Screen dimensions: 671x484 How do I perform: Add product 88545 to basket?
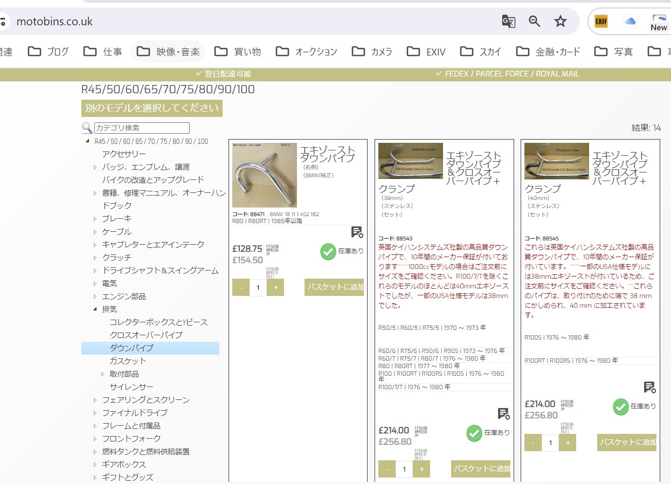(627, 442)
